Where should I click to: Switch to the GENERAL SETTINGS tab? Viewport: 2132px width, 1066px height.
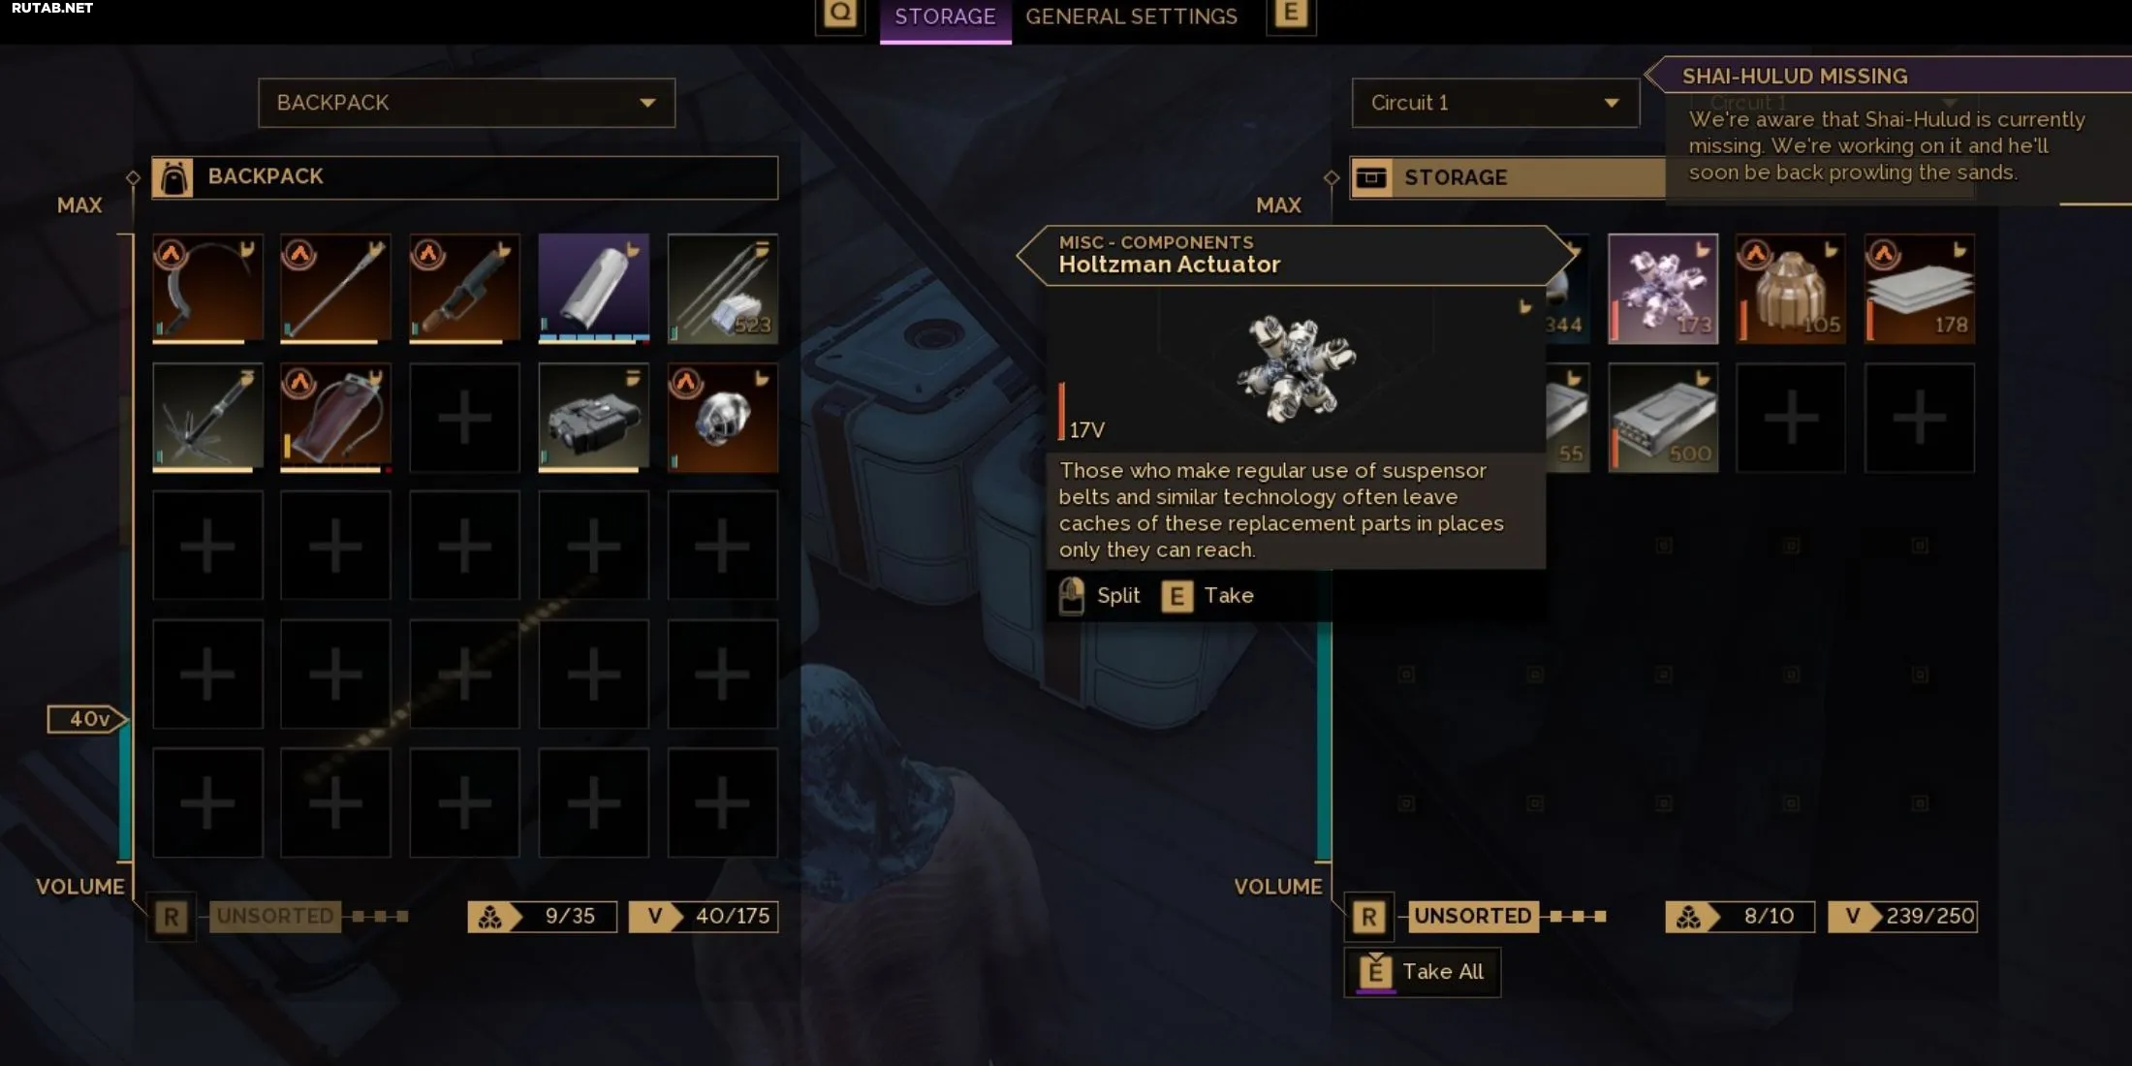coord(1131,16)
